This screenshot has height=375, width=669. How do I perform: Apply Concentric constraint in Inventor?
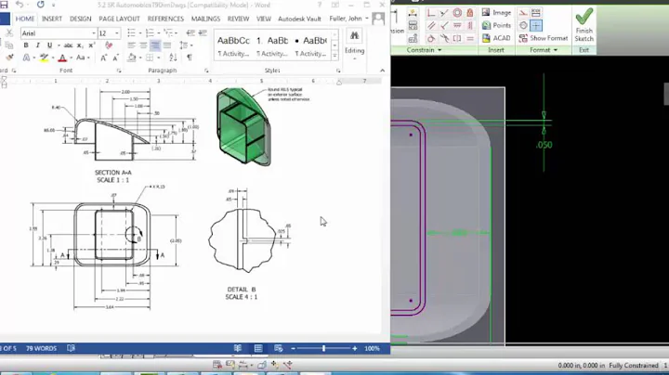[457, 13]
